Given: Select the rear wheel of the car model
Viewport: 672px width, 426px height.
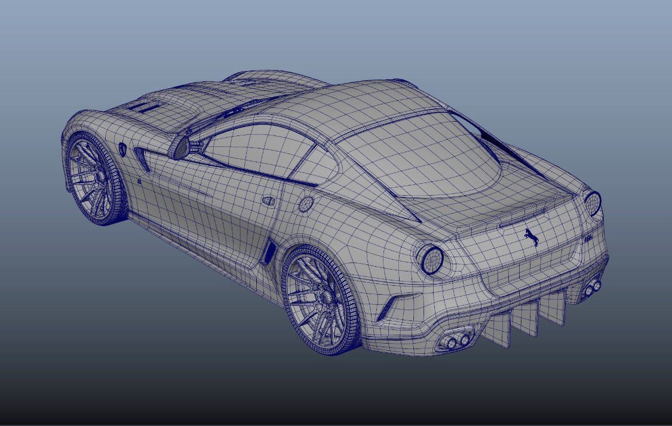Looking at the screenshot, I should [321, 300].
